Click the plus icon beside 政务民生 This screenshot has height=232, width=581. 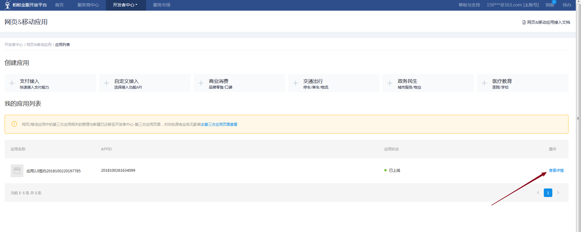(390, 83)
